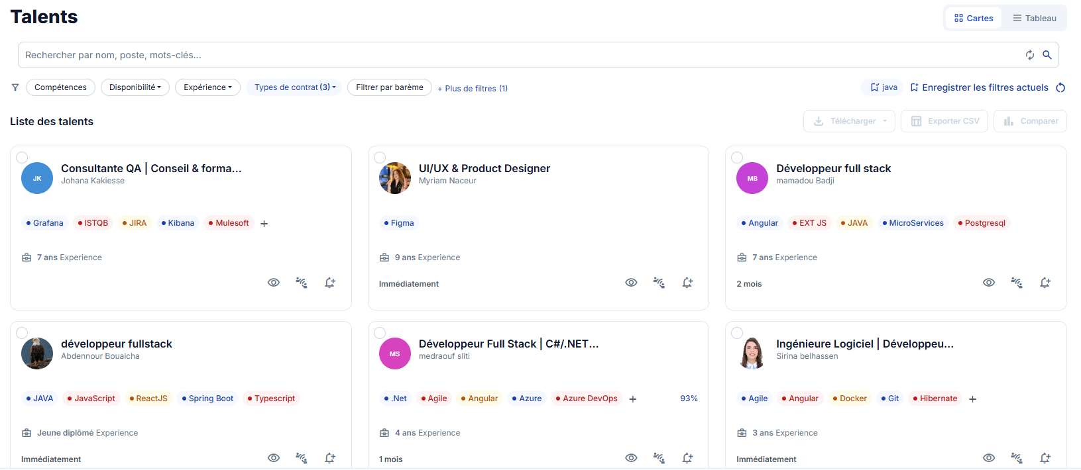Click the refresh icon in search bar

pyautogui.click(x=1030, y=55)
